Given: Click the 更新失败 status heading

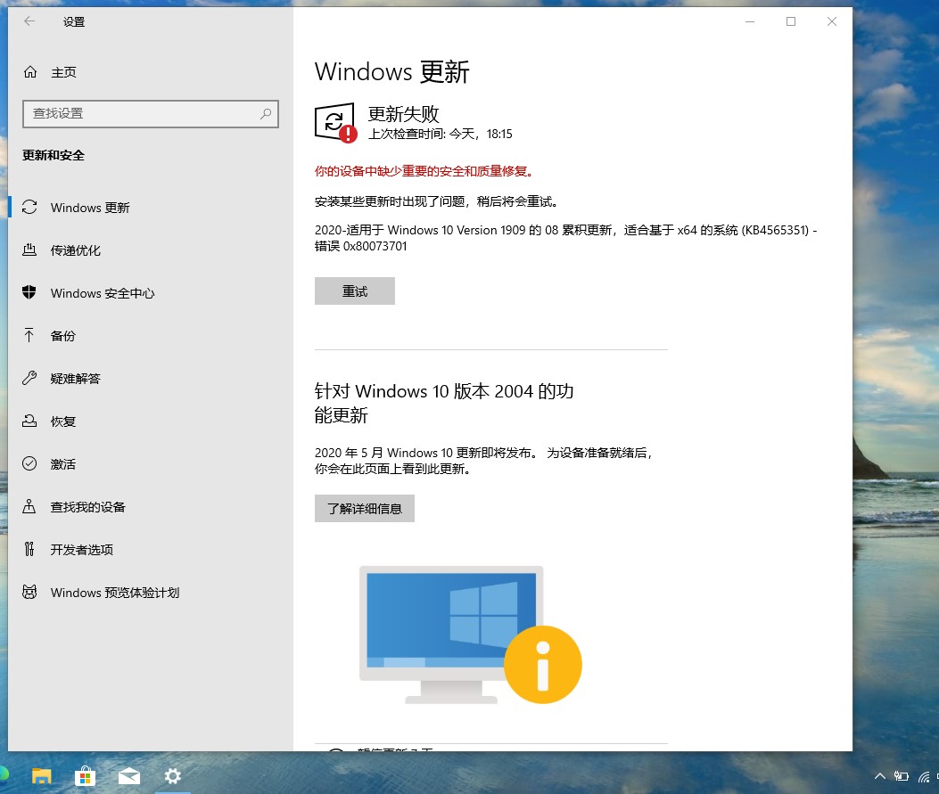Looking at the screenshot, I should 404,114.
